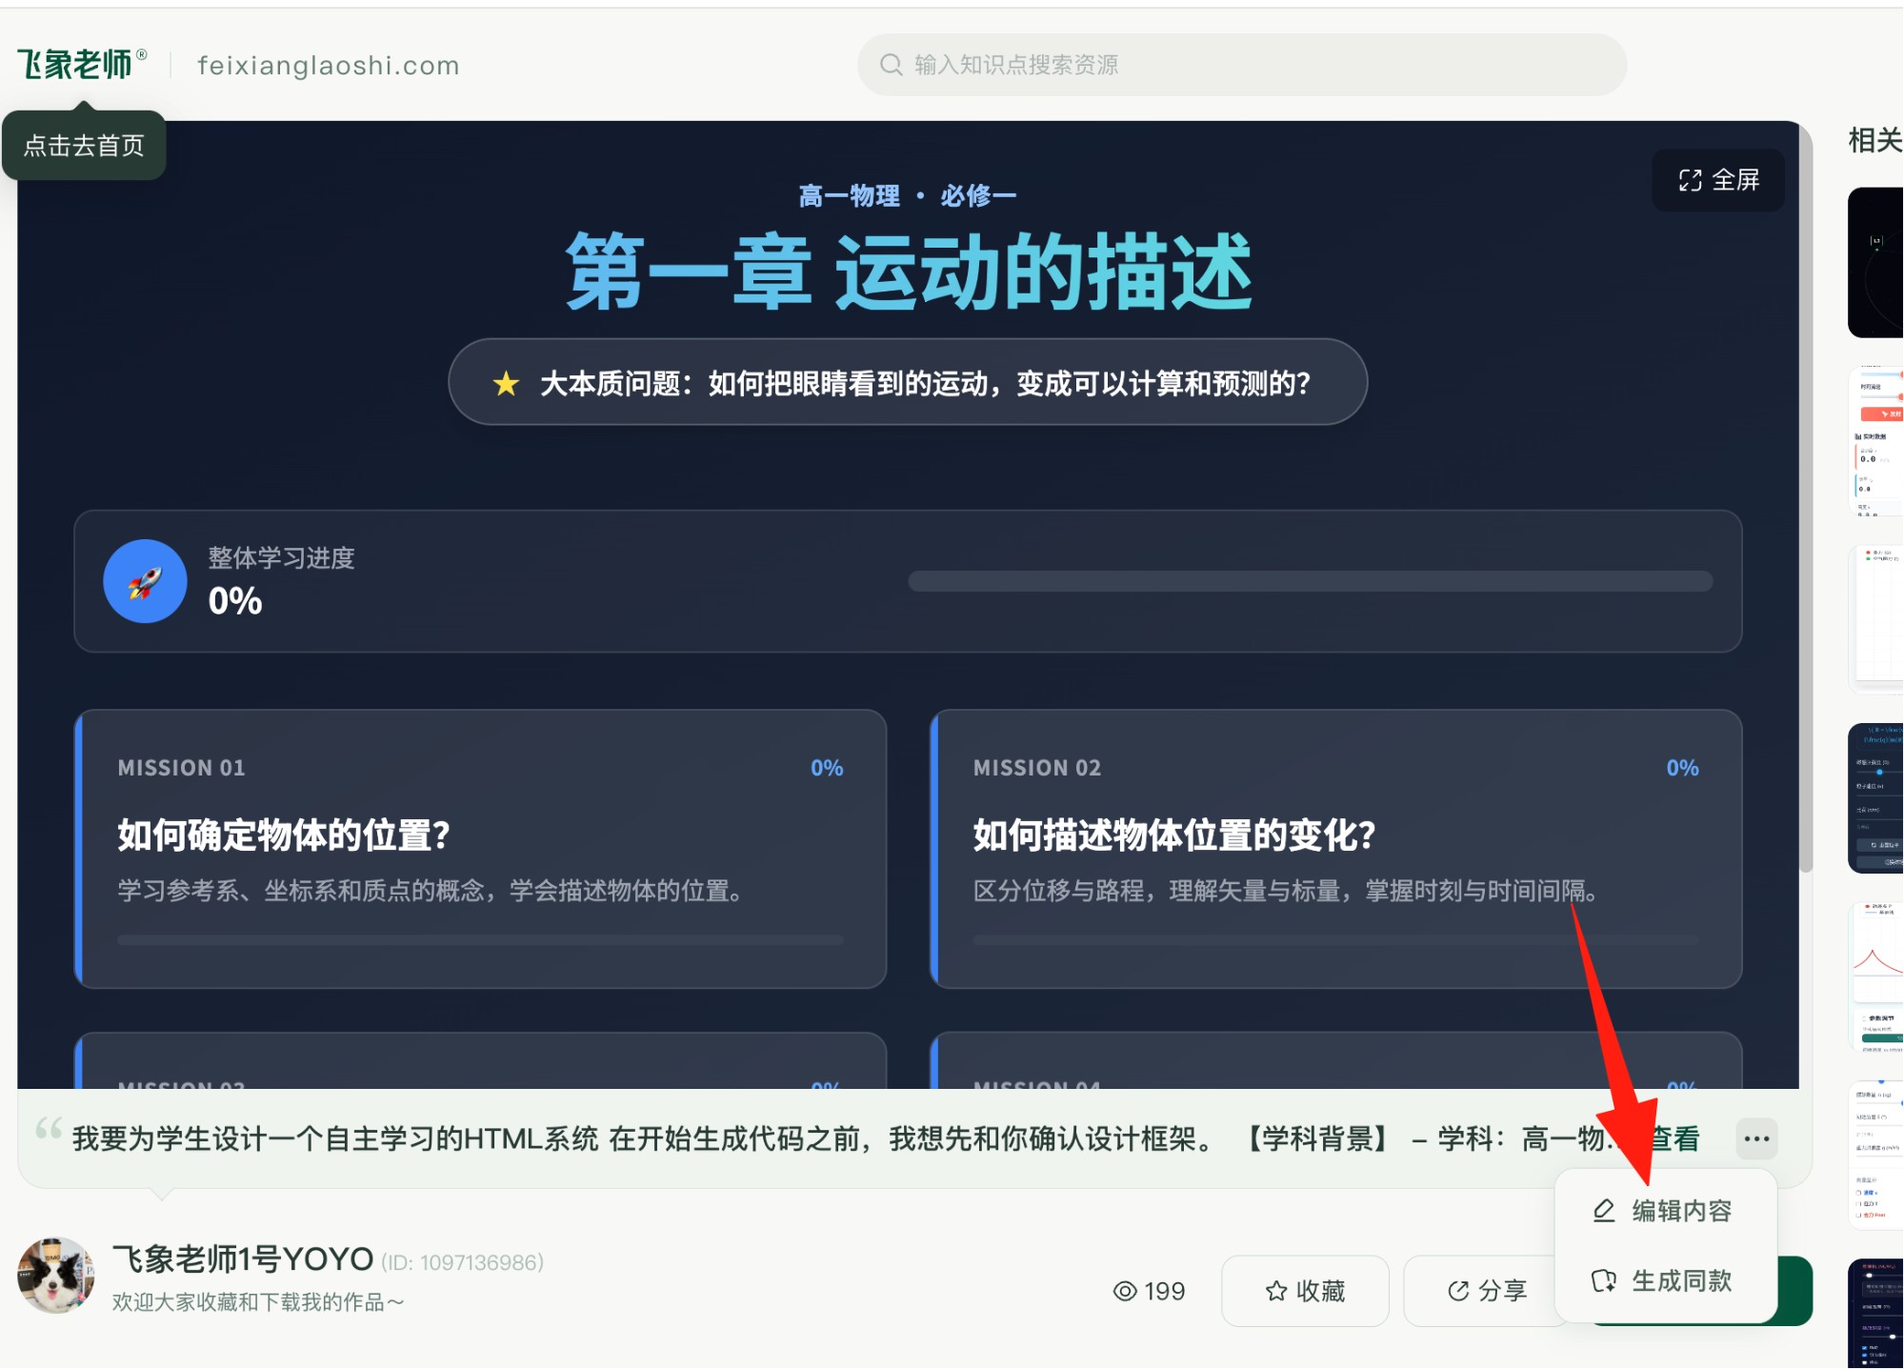The height and width of the screenshot is (1369, 1904).
Task: Click the yellow star icon
Action: tap(506, 384)
